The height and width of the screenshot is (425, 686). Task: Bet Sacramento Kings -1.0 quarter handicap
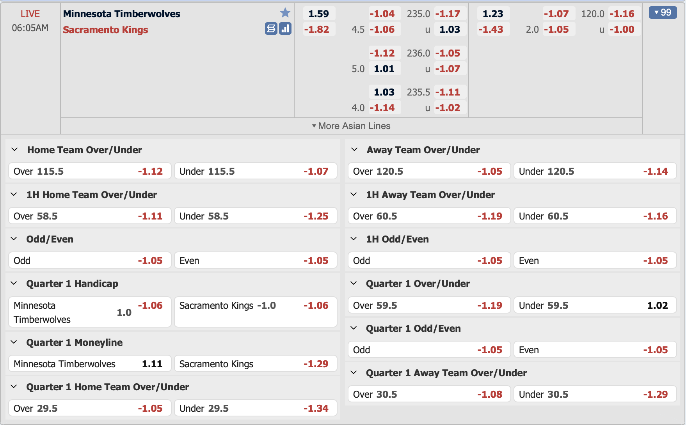coord(256,312)
